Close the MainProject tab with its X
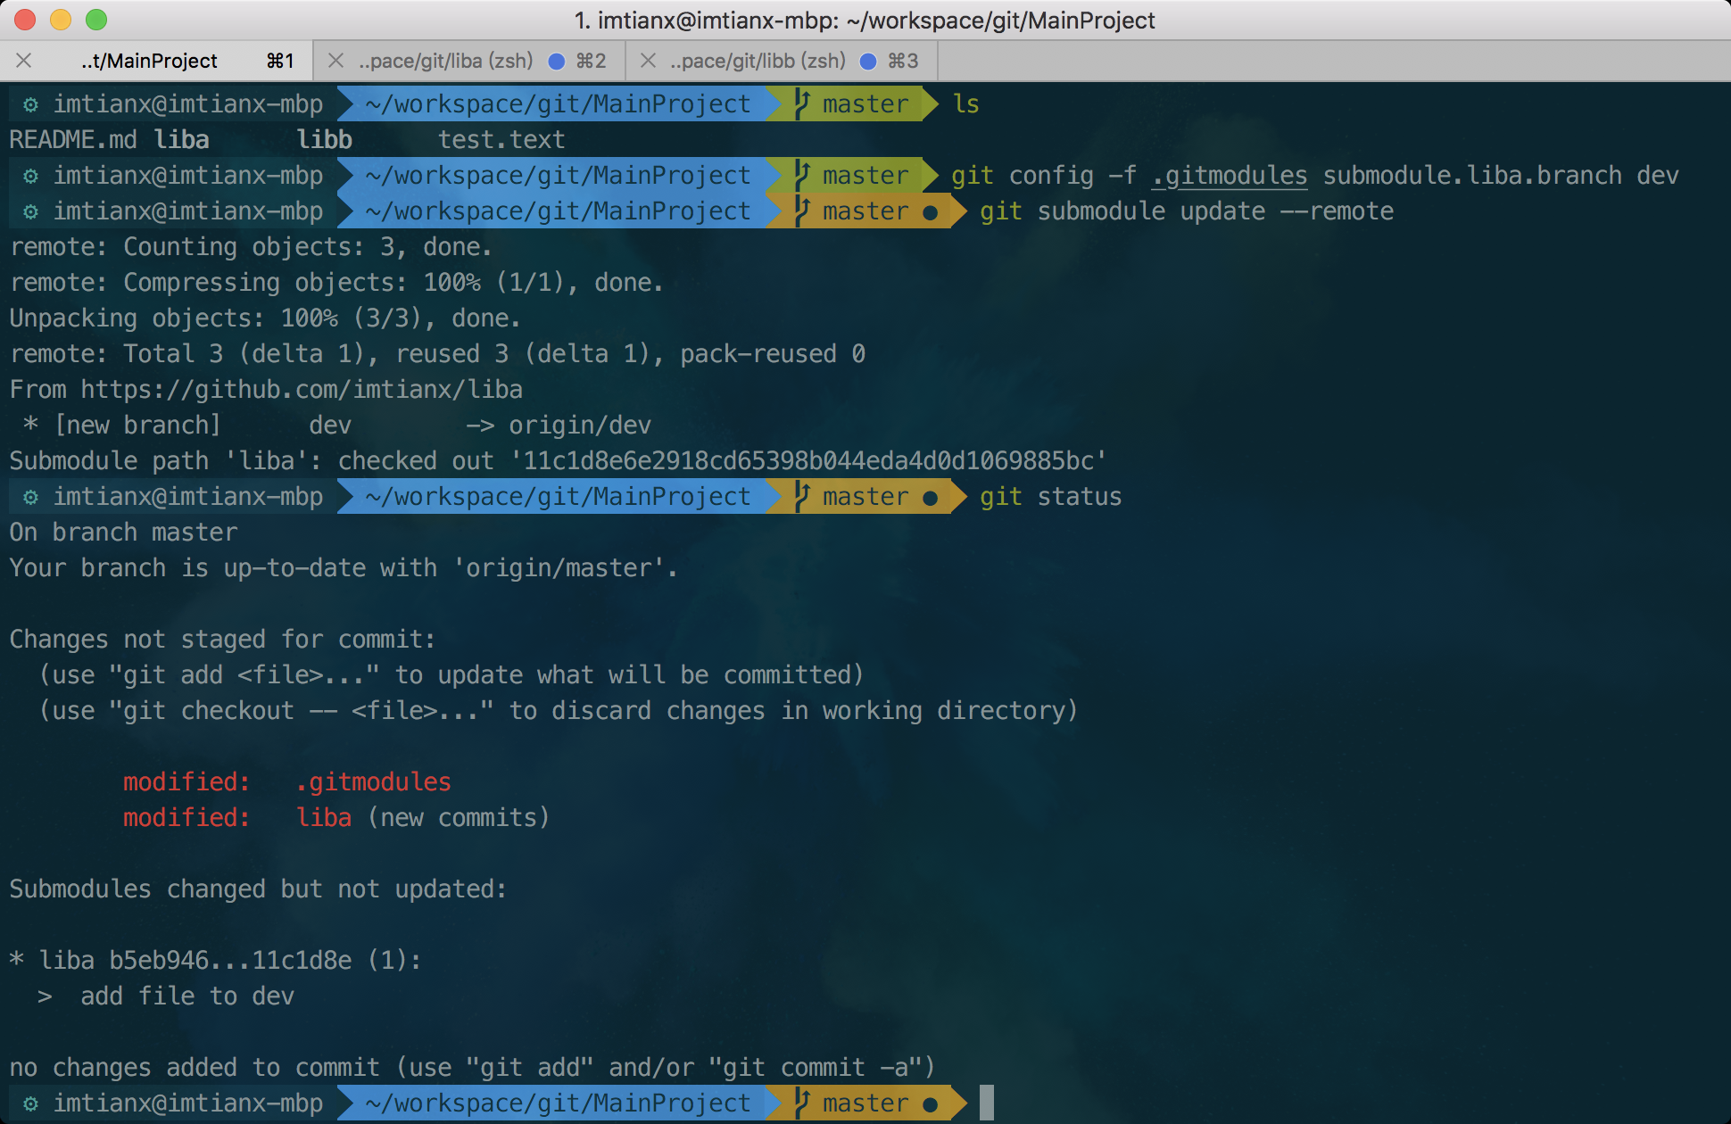Image resolution: width=1731 pixels, height=1124 pixels. (24, 61)
